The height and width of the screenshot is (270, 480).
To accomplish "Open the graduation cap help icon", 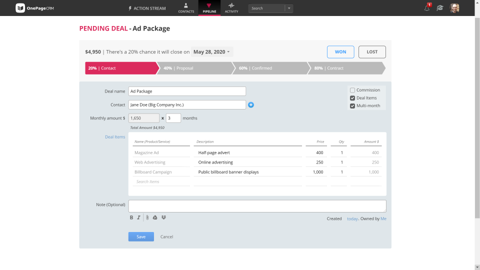I will [440, 8].
